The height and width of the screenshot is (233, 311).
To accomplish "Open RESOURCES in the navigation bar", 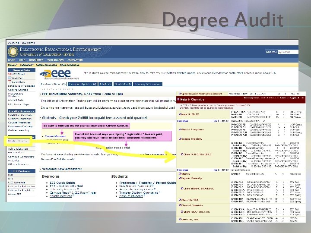I will pyautogui.click(x=36, y=60).
